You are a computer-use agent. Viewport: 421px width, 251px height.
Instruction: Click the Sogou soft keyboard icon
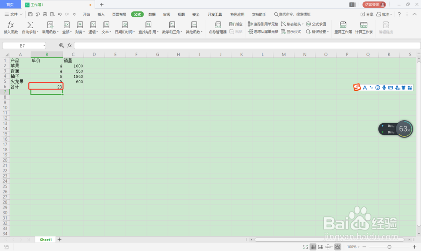click(390, 88)
